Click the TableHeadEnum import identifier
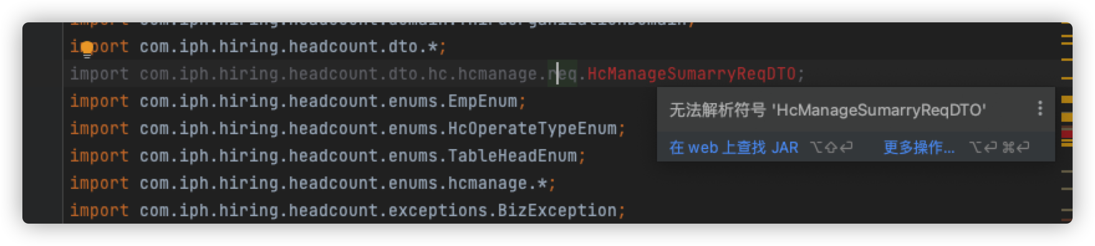 tap(512, 156)
